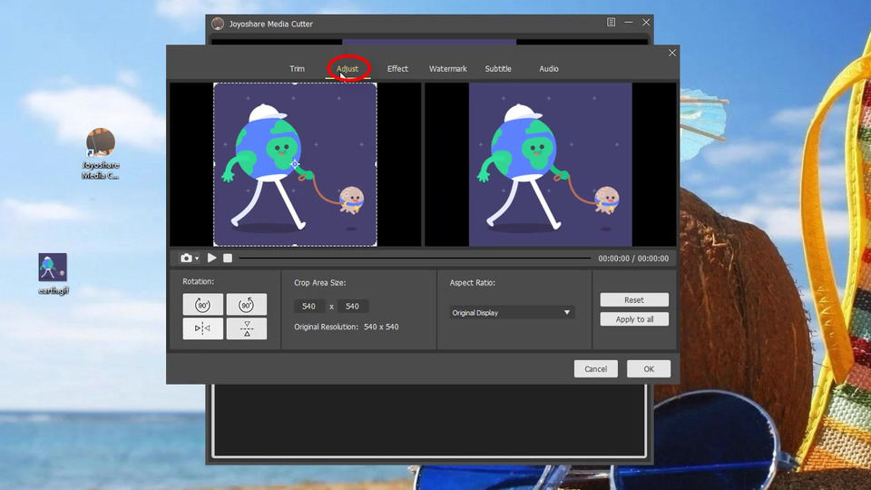Play the preview video
This screenshot has height=490, width=871.
211,258
